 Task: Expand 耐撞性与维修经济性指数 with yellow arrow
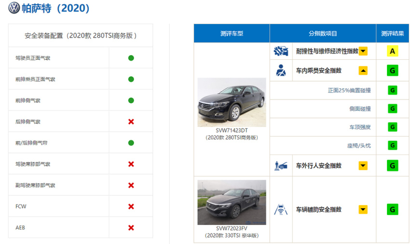click(x=363, y=51)
